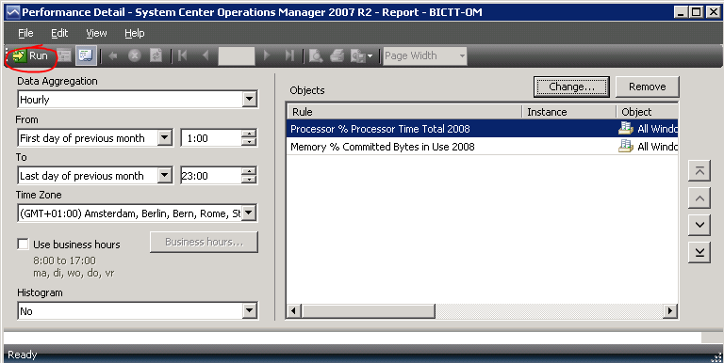Open the Histogram dropdown
This screenshot has height=363, width=724.
tap(249, 311)
